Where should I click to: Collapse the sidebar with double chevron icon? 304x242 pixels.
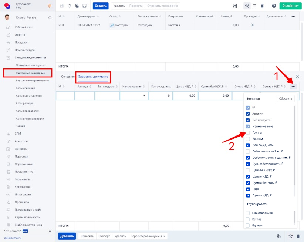click(x=50, y=231)
